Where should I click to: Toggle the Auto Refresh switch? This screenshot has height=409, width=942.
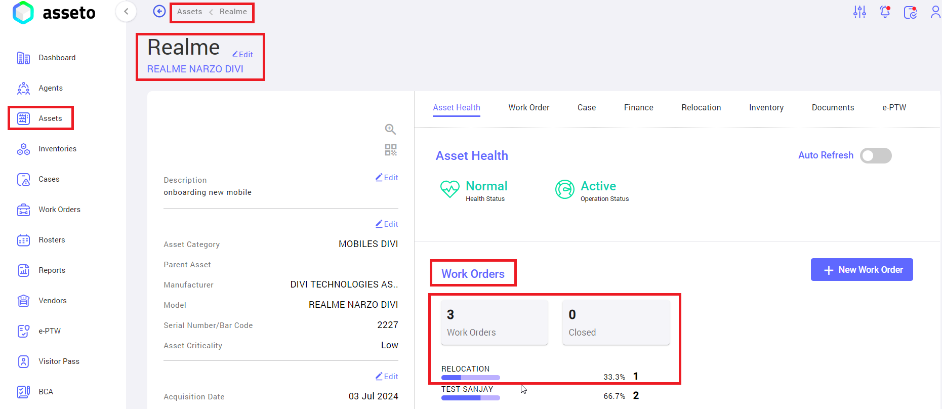tap(876, 155)
